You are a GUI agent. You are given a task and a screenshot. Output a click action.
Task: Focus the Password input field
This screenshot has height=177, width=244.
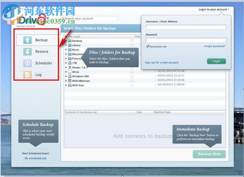pos(186,40)
